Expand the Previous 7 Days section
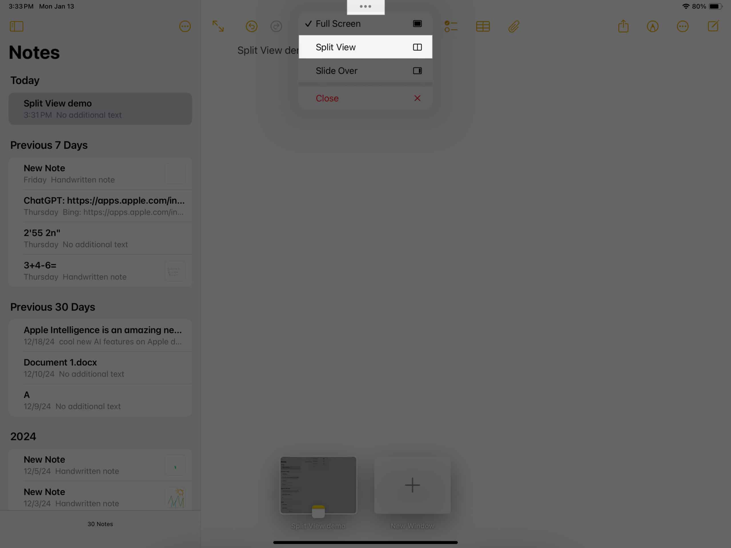 click(x=48, y=146)
